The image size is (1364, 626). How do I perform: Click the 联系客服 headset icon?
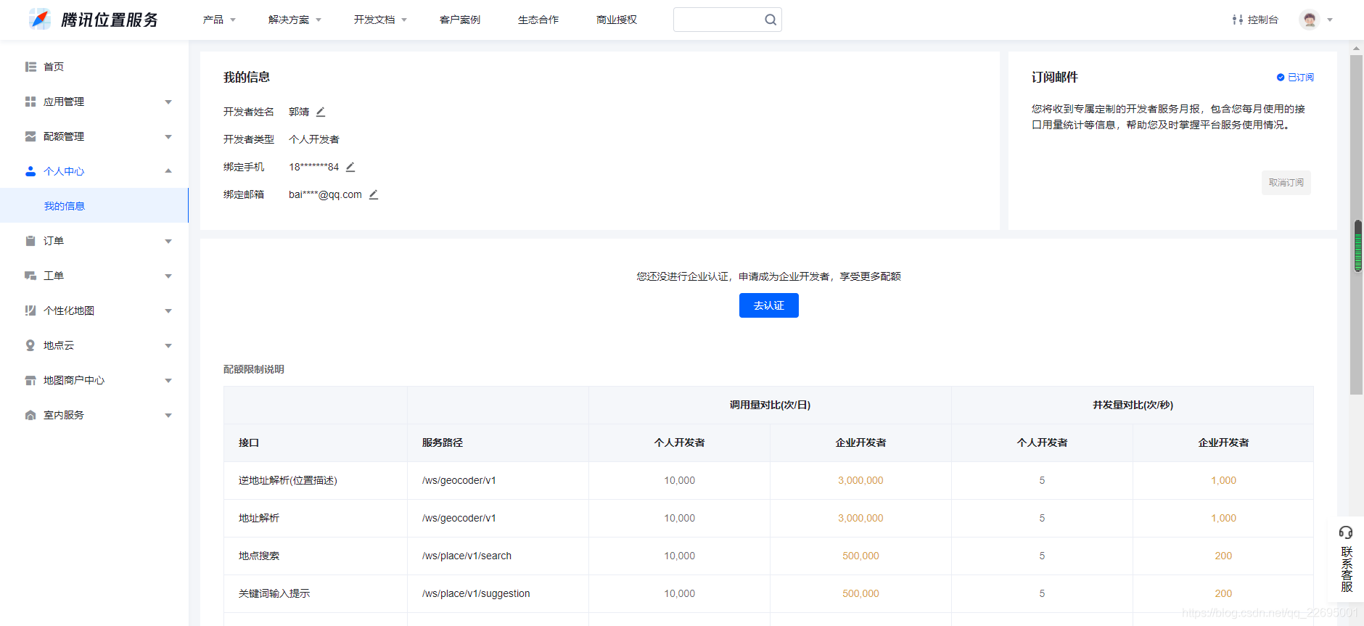click(x=1346, y=532)
